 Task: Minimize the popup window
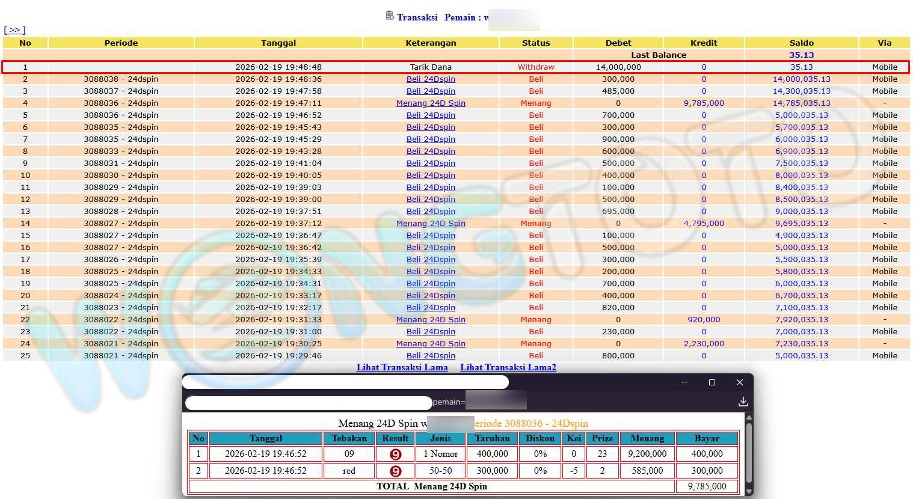coord(684,382)
